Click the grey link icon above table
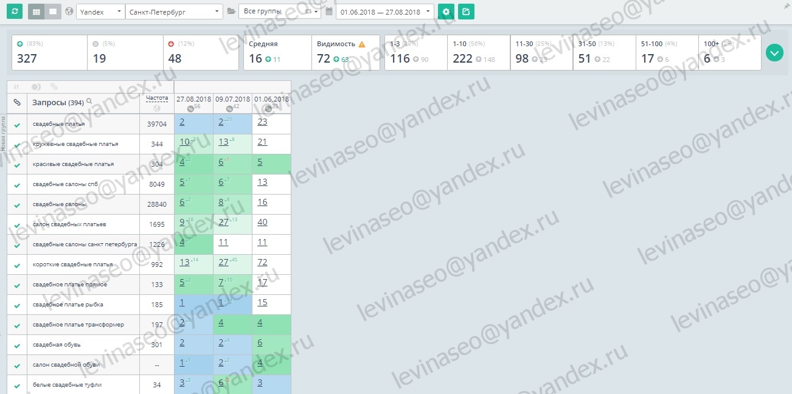Screen dimensions: 792x394 pos(54,87)
